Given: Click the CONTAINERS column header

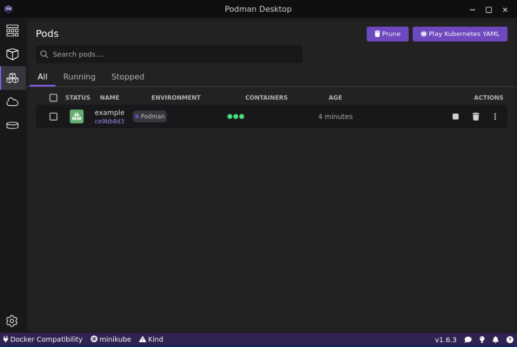Looking at the screenshot, I should point(267,98).
